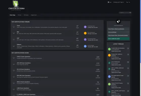
Task: Open 500-285 Exam Questions forum
Action: 24,76
